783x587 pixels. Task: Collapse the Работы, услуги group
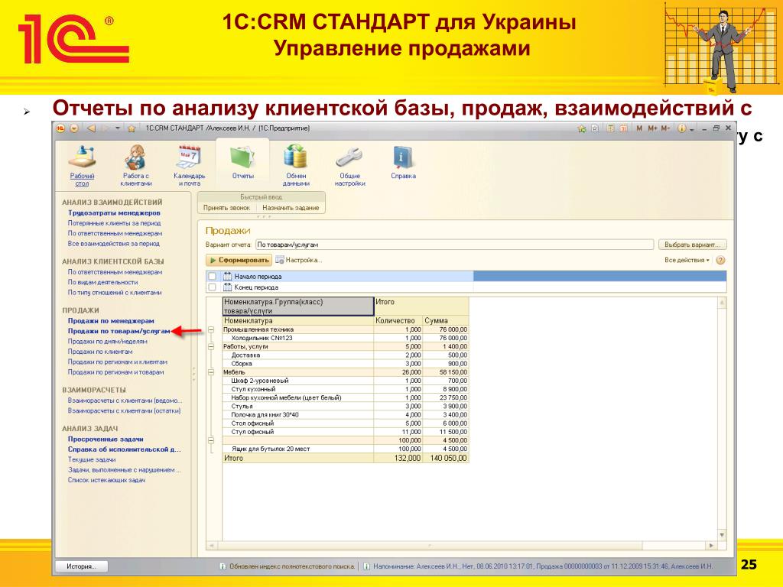point(211,346)
